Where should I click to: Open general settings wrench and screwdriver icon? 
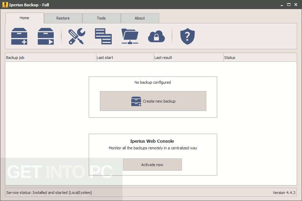pos(77,36)
